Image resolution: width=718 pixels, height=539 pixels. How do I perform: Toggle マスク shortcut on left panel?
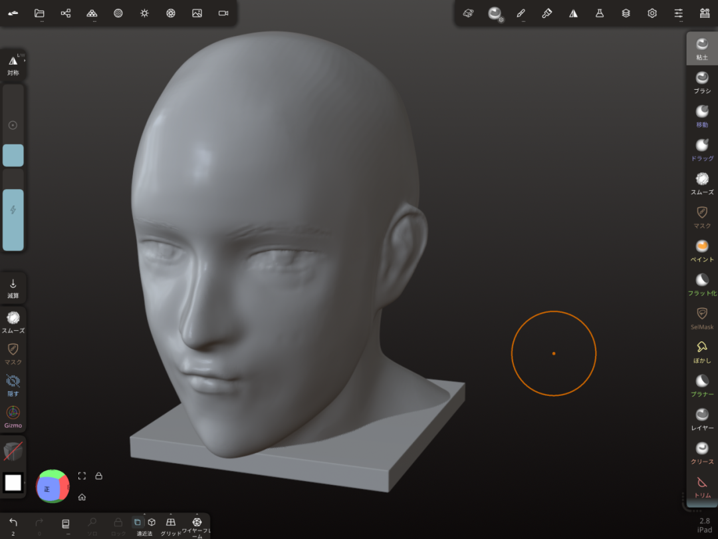coord(13,354)
